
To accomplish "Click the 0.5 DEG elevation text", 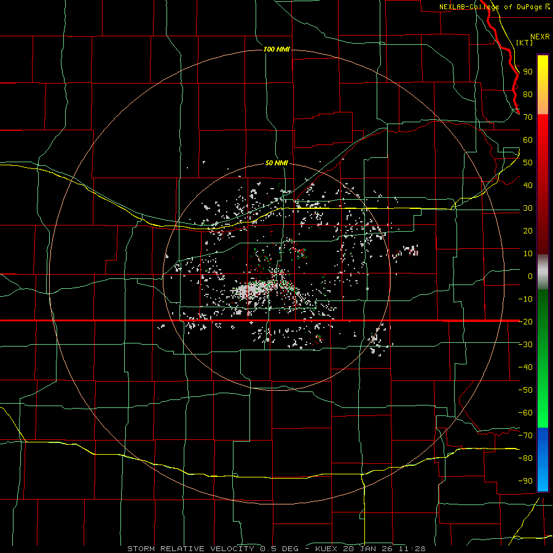I will [279, 549].
